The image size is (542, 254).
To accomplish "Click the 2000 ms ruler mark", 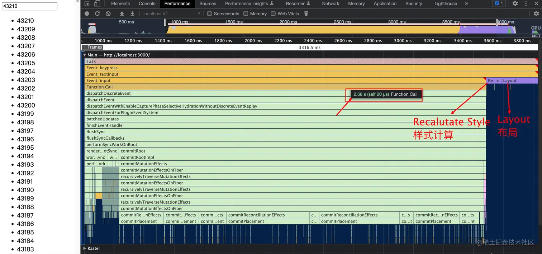I will click(253, 41).
